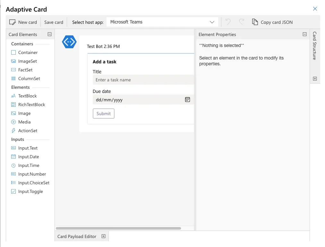
Task: Select the ImageSet element icon
Action: point(13,61)
